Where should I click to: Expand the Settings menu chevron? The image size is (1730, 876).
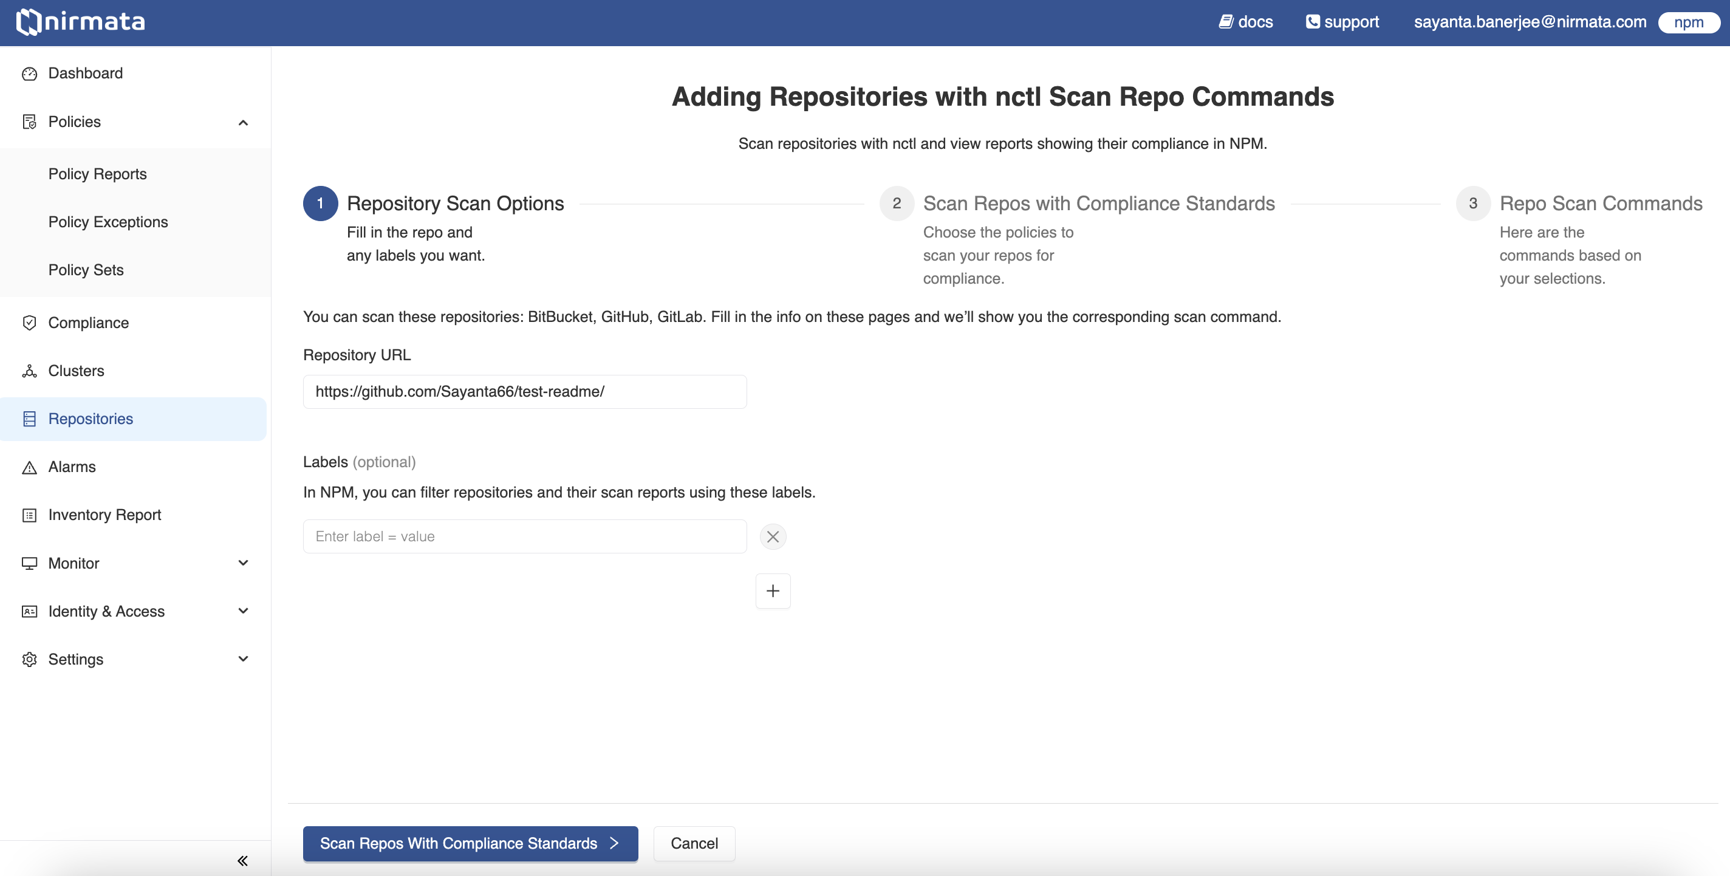coord(243,659)
